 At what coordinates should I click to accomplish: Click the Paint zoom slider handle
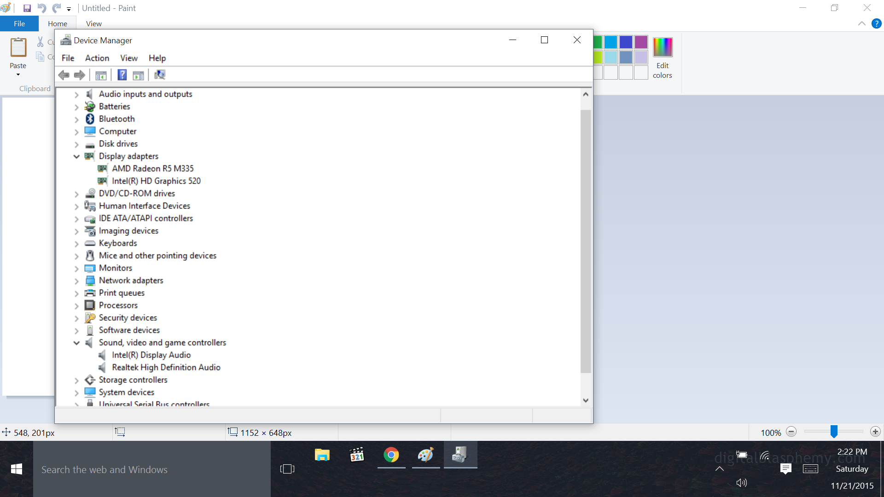click(834, 431)
